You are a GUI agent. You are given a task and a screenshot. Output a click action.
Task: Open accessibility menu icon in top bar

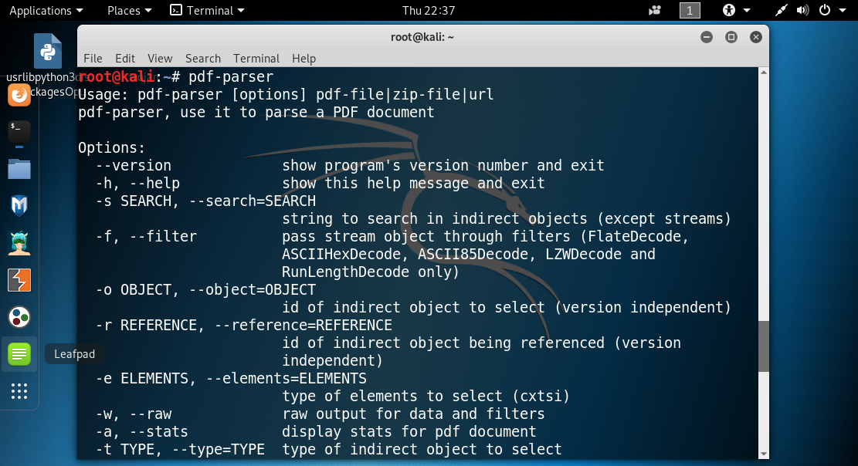pyautogui.click(x=729, y=10)
